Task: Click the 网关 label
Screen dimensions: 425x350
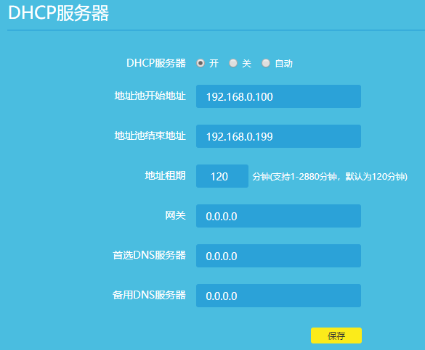Action: click(x=175, y=216)
